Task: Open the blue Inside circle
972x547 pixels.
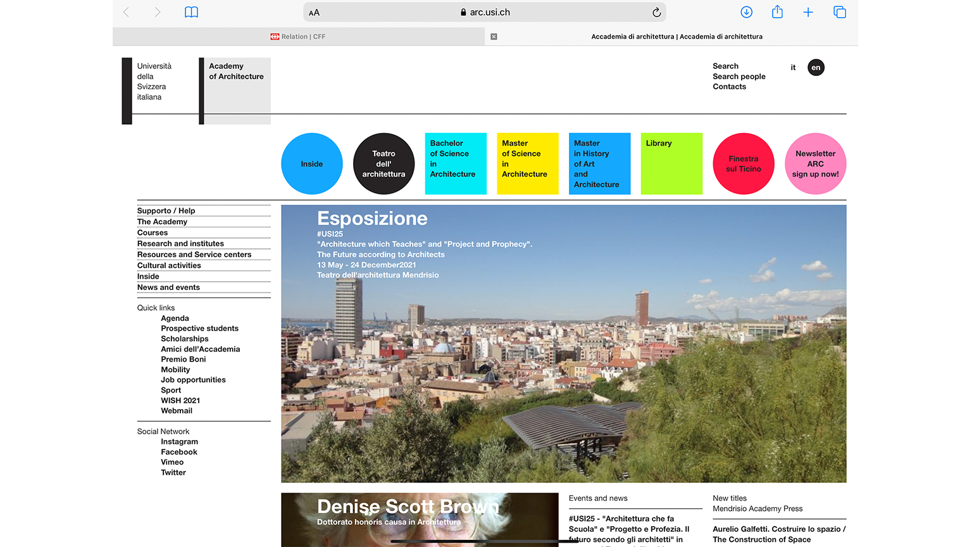Action: 312,163
